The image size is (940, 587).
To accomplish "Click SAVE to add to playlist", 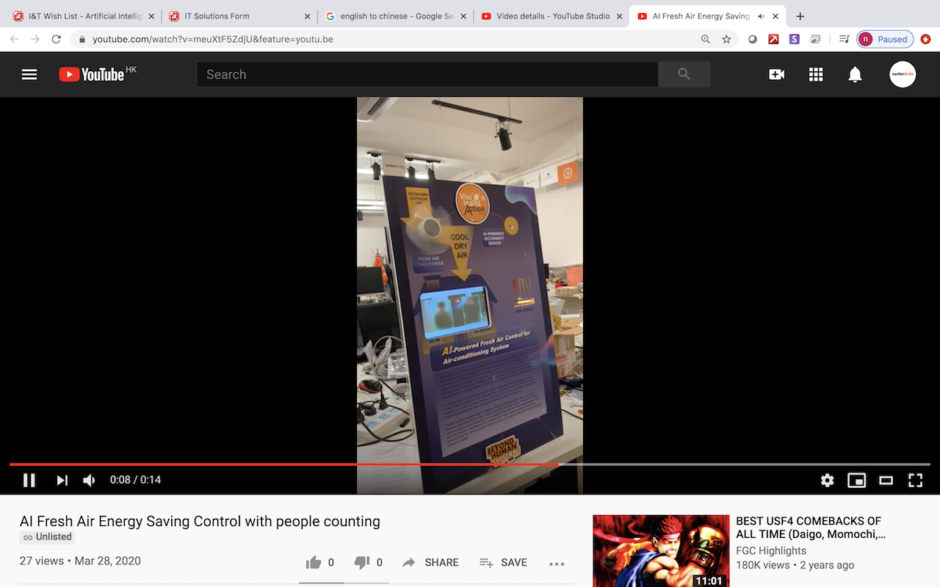I will point(504,563).
